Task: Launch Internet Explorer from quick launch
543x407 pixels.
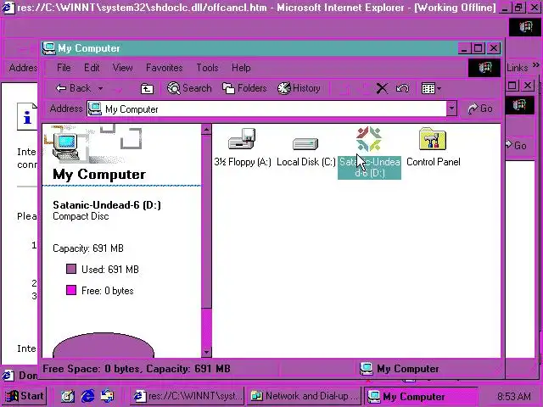Action: click(87, 396)
